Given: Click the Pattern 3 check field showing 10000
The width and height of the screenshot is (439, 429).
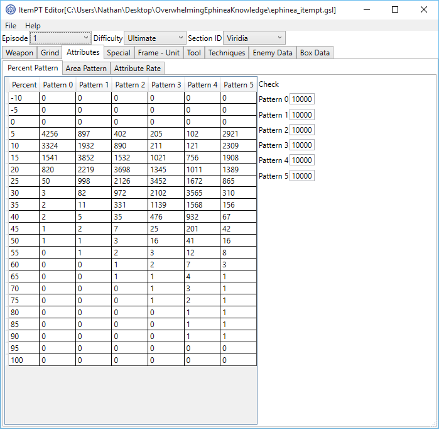Looking at the screenshot, I should 302,145.
